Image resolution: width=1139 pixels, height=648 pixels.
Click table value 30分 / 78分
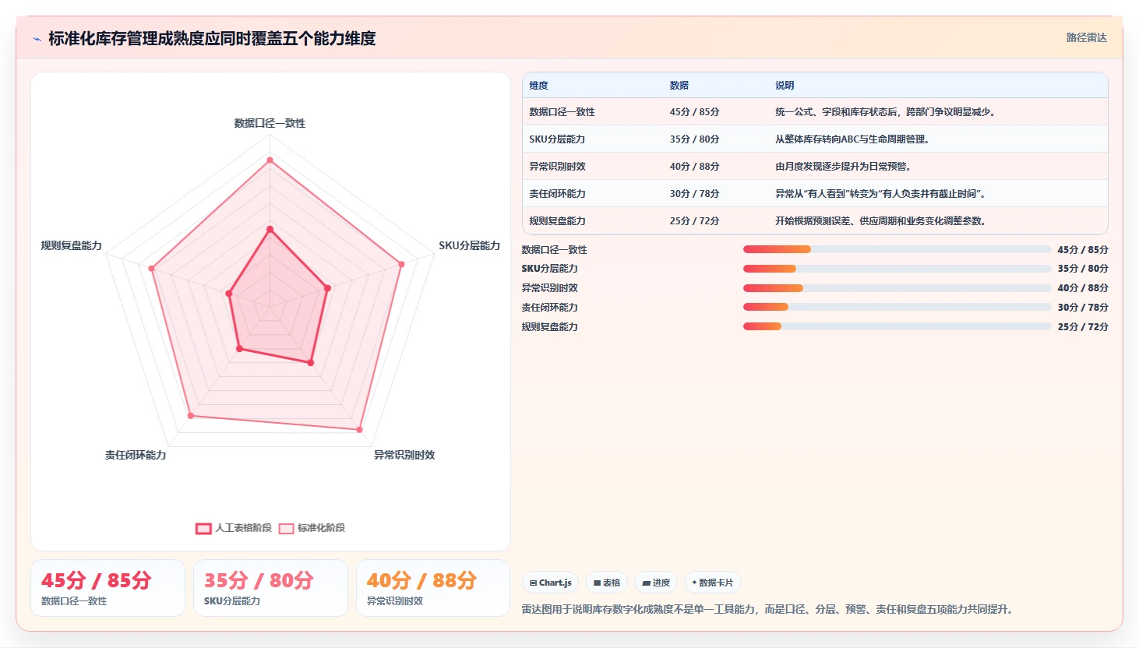click(694, 194)
